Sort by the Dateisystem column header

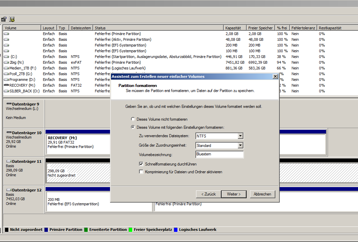point(81,28)
